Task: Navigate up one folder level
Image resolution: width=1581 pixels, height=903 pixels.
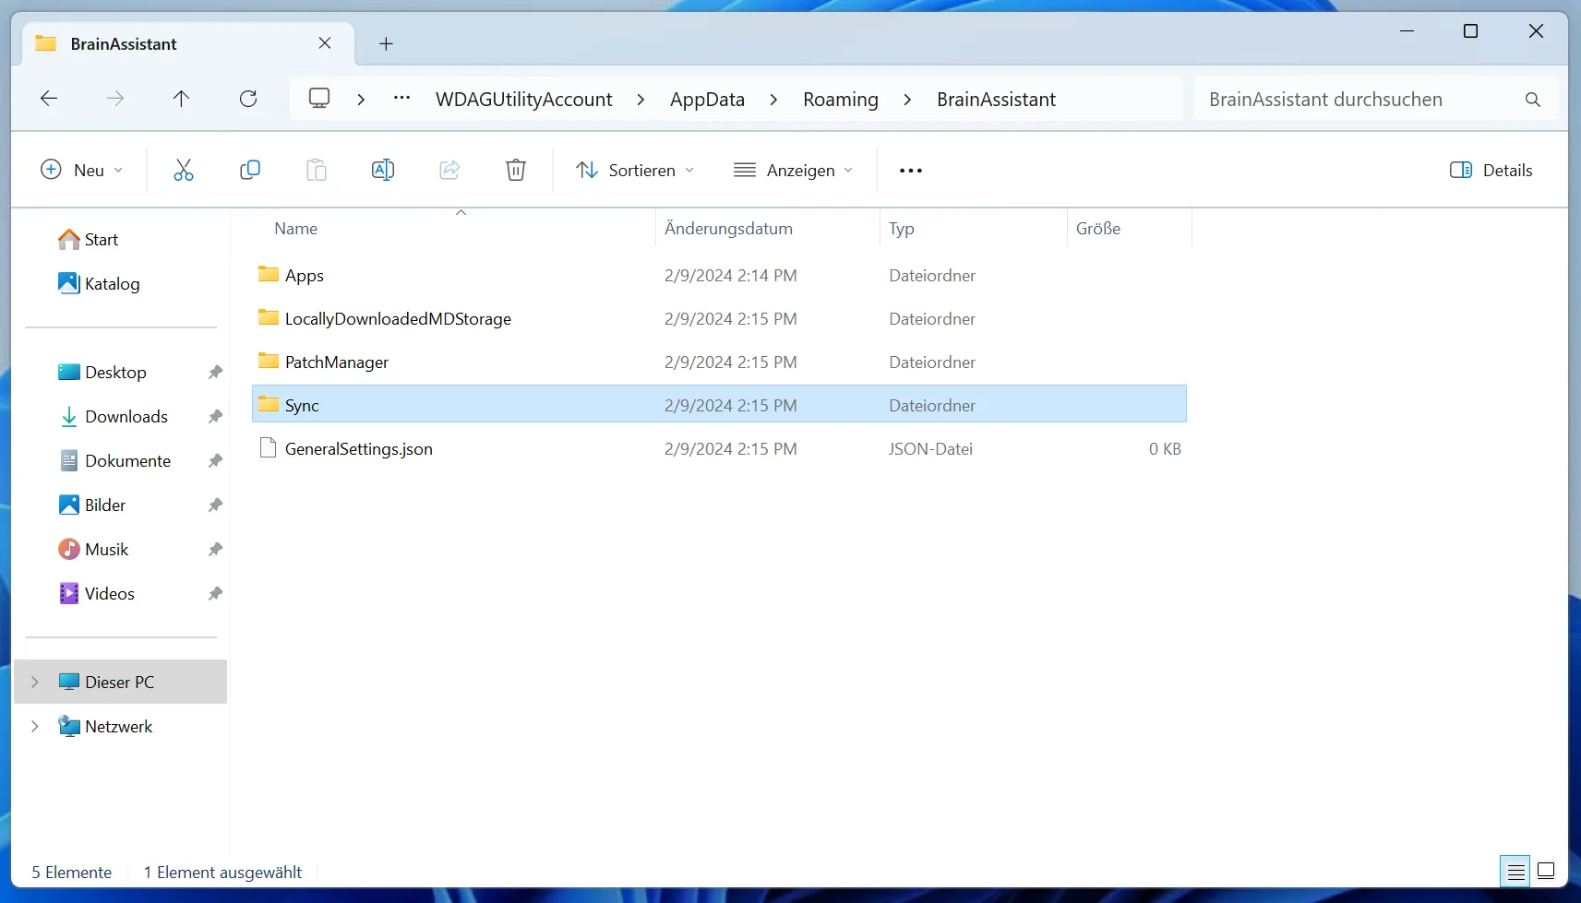Action: pos(181,99)
